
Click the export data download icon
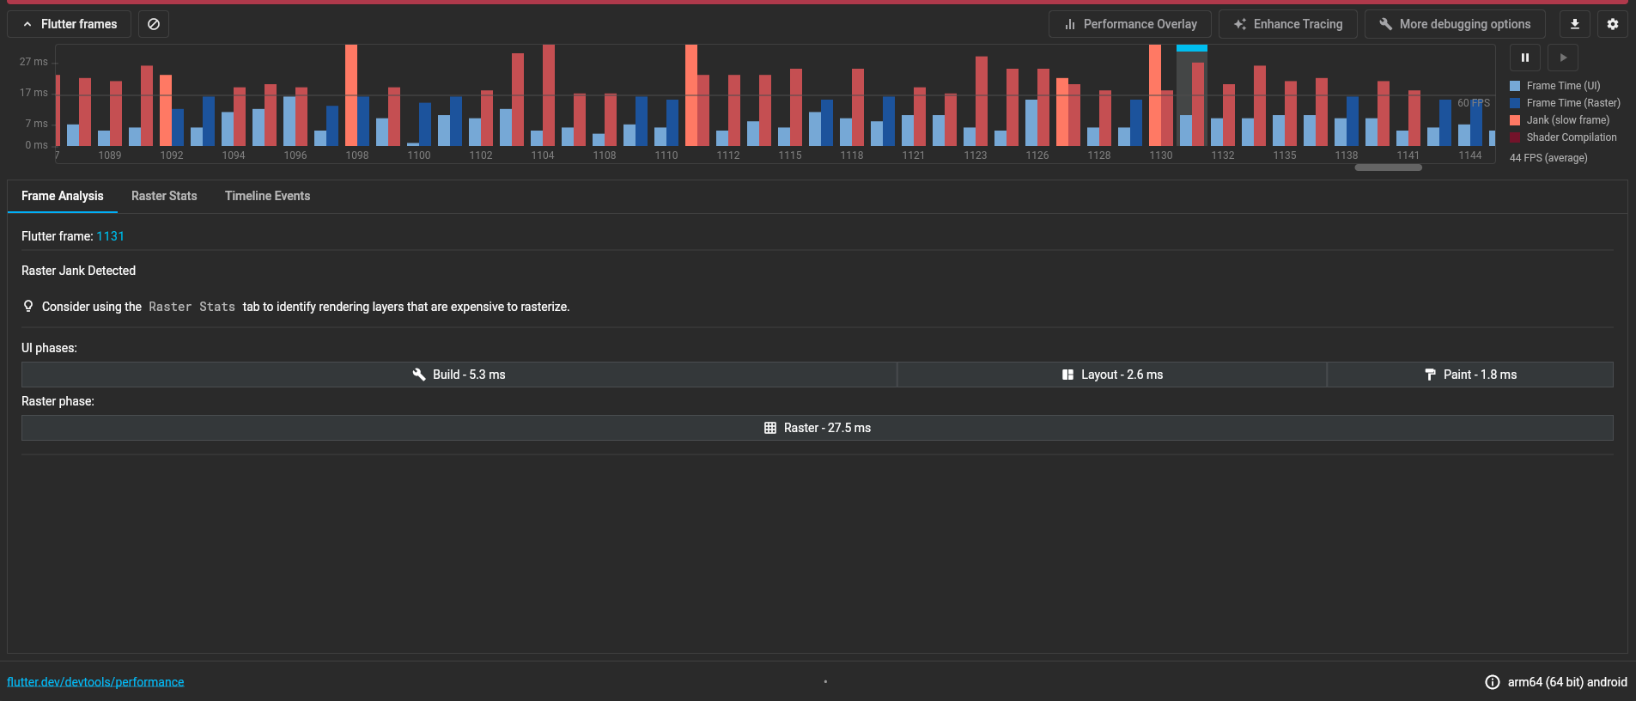[x=1574, y=24]
